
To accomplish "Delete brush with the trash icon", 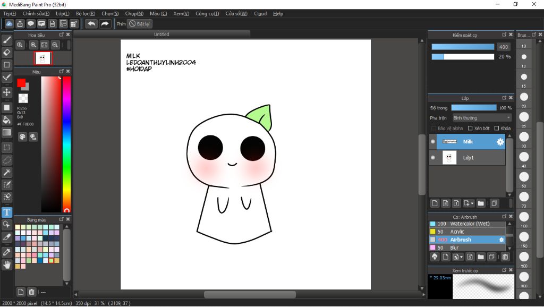I will click(505, 257).
